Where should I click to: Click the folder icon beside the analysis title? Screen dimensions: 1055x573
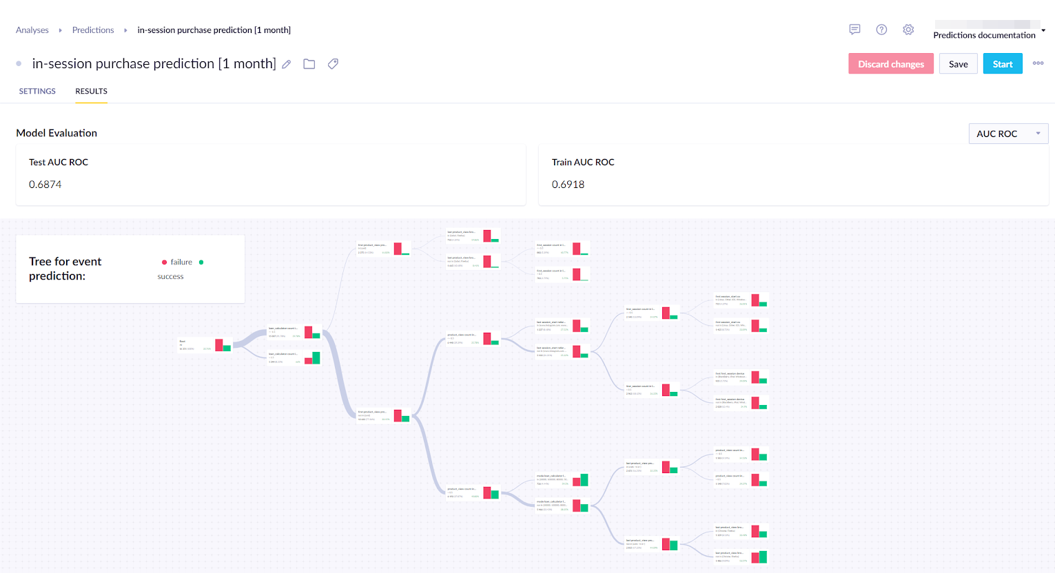click(x=309, y=63)
